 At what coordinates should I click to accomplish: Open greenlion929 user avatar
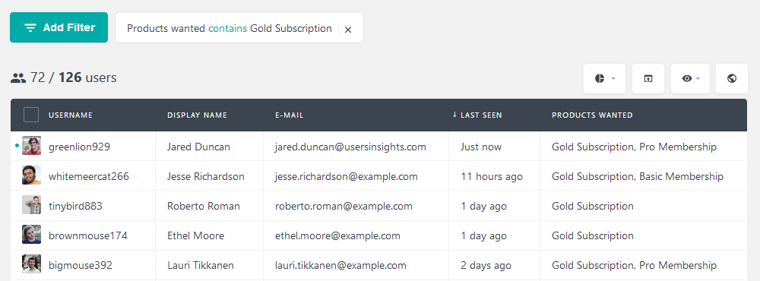pyautogui.click(x=31, y=146)
